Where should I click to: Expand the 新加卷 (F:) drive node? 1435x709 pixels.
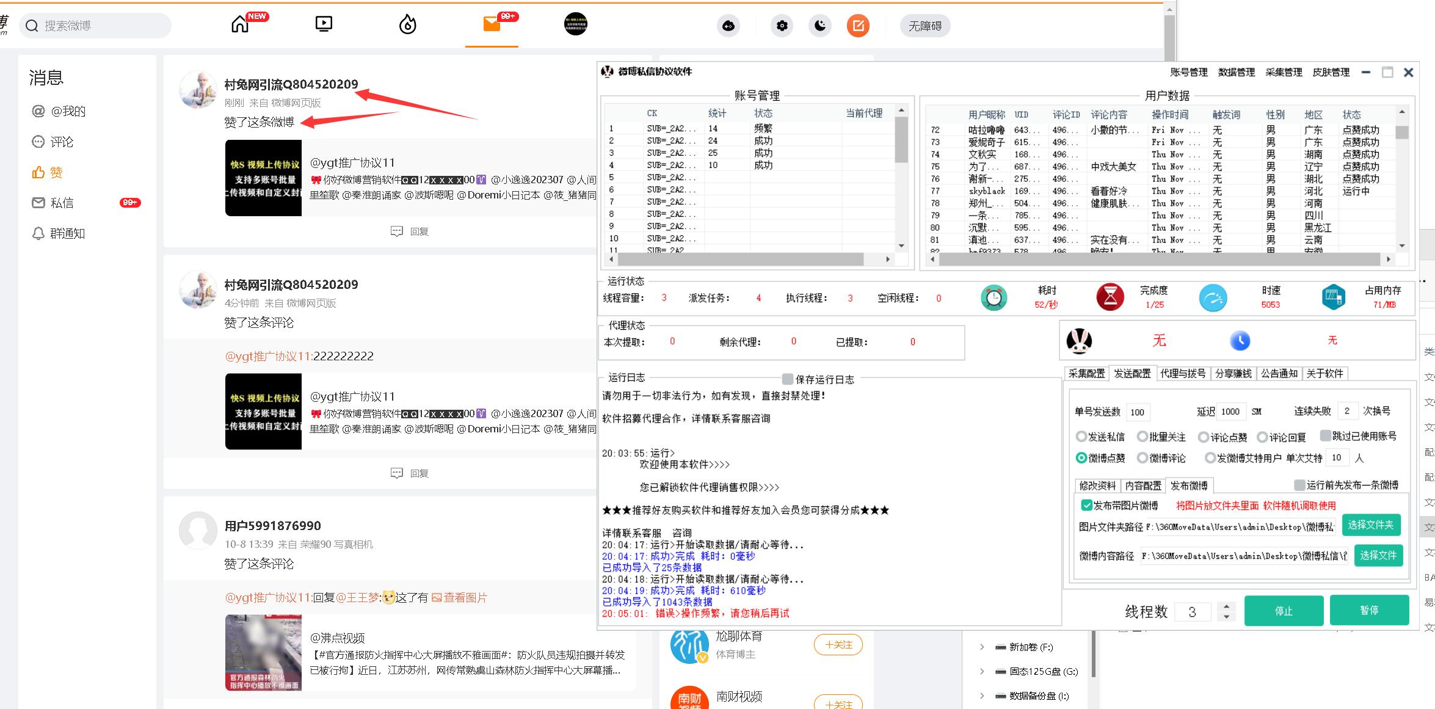(x=982, y=647)
